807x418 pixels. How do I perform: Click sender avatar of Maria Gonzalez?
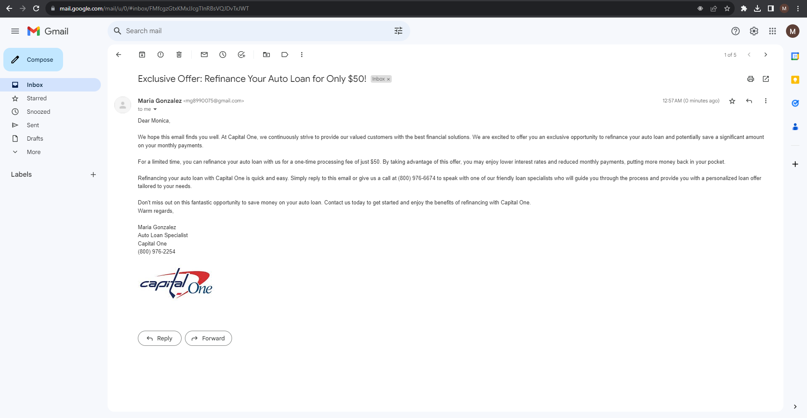[x=123, y=105]
